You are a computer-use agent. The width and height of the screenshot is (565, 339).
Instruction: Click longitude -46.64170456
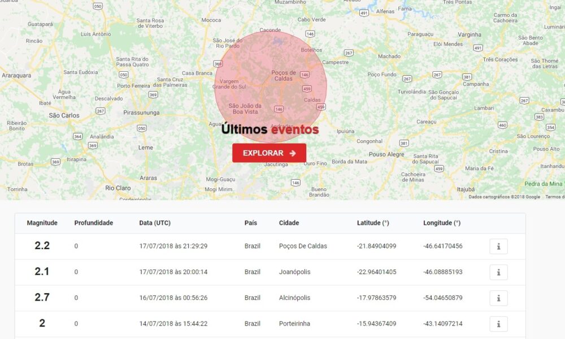(x=443, y=246)
